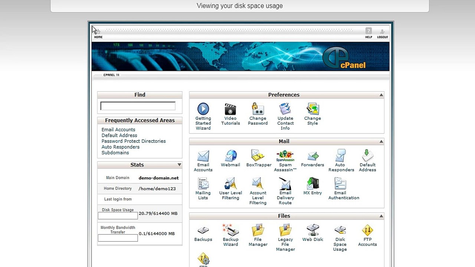Click the Subdomains link
The image size is (475, 267).
click(115, 153)
